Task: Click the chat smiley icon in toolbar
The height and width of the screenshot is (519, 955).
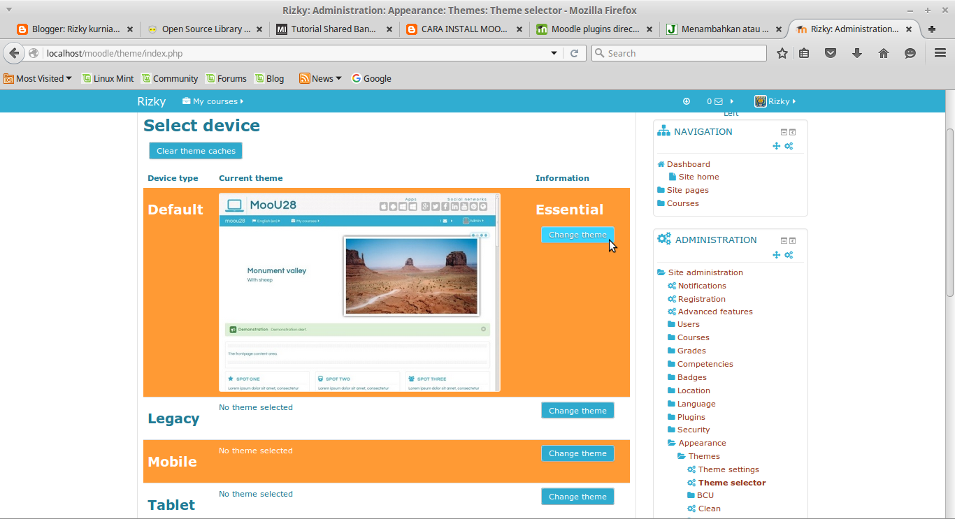Action: click(x=910, y=53)
